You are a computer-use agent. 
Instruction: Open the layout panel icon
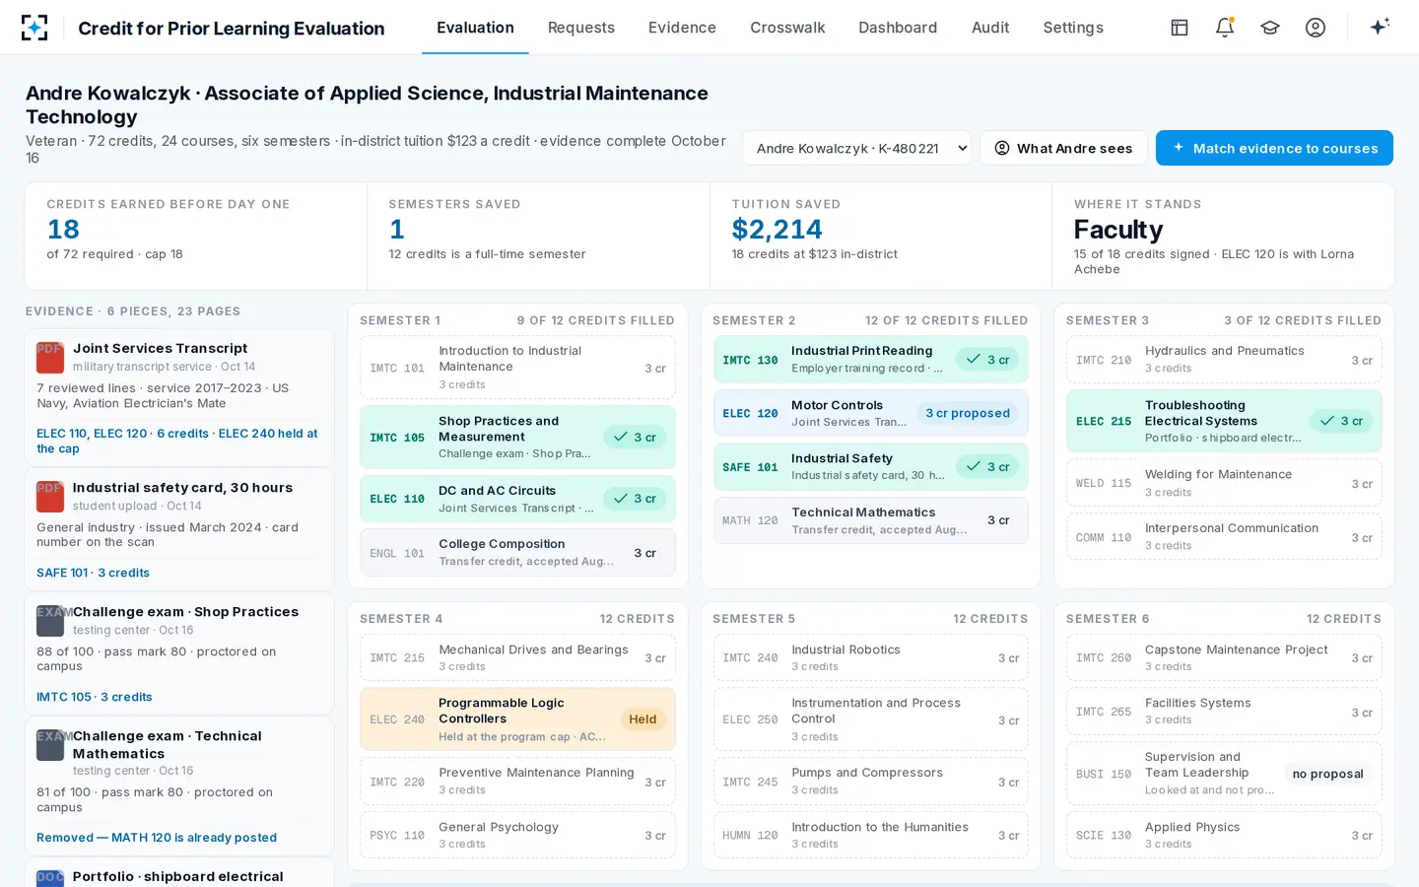coord(1180,28)
